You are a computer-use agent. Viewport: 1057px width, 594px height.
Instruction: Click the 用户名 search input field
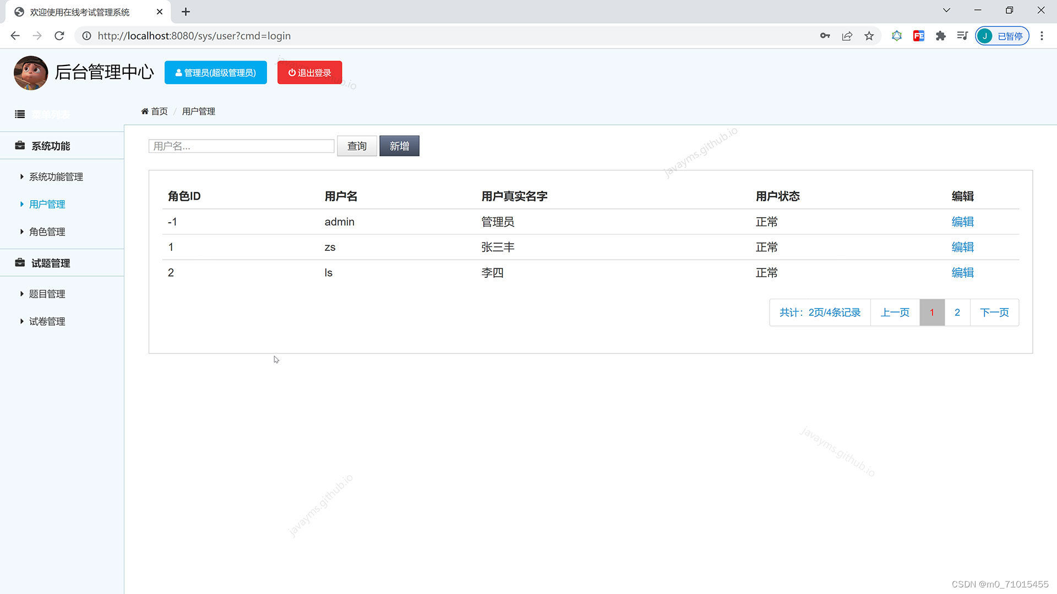[241, 146]
